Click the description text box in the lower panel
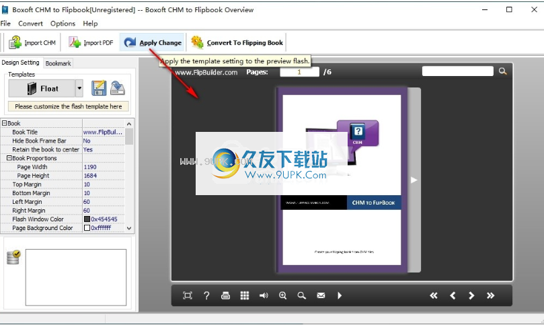The width and height of the screenshot is (544, 327). tap(76, 277)
